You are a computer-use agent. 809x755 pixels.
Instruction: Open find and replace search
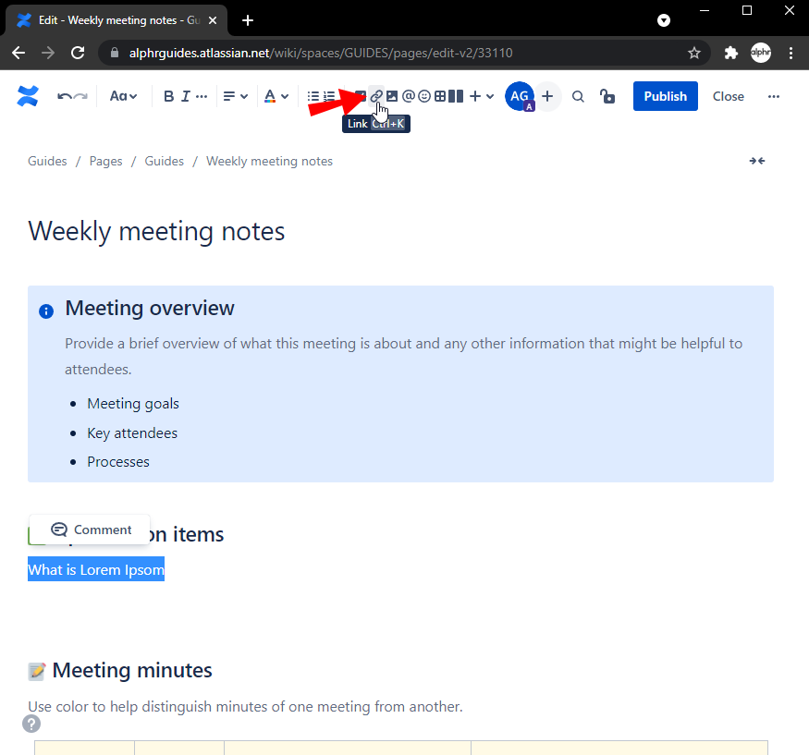point(579,96)
